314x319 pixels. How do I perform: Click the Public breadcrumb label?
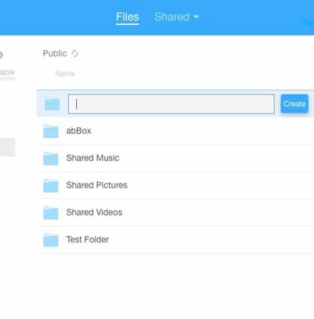click(55, 54)
